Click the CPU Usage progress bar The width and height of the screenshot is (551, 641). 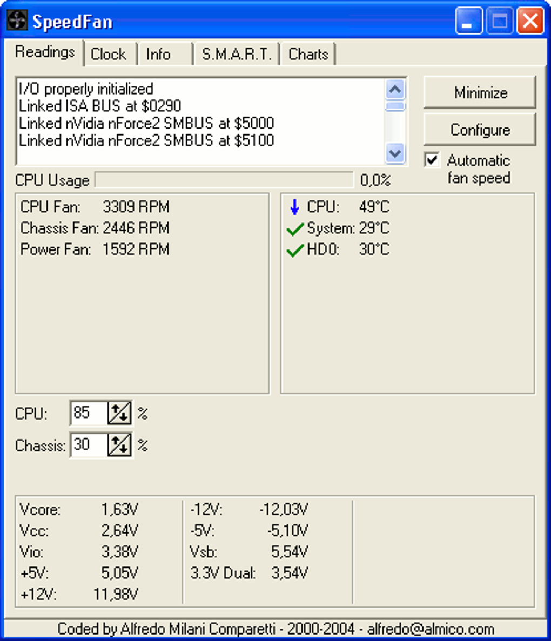223,179
